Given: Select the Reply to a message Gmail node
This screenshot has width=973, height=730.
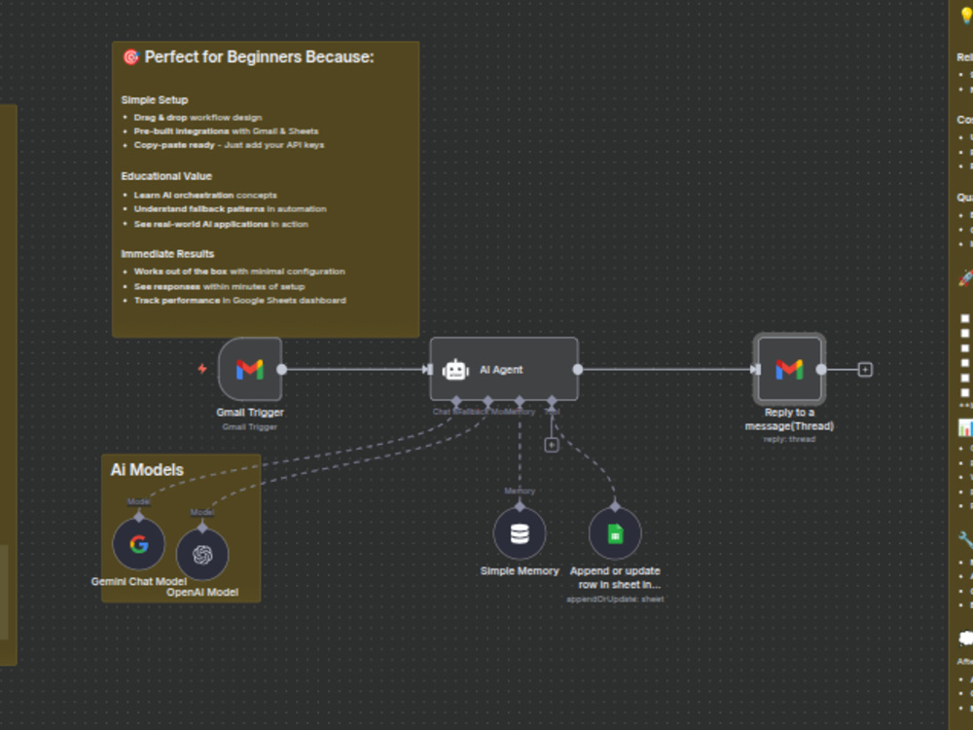Looking at the screenshot, I should point(789,369).
